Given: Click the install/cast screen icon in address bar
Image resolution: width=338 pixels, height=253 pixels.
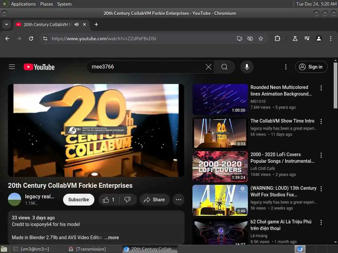Looking at the screenshot, I should point(240,39).
